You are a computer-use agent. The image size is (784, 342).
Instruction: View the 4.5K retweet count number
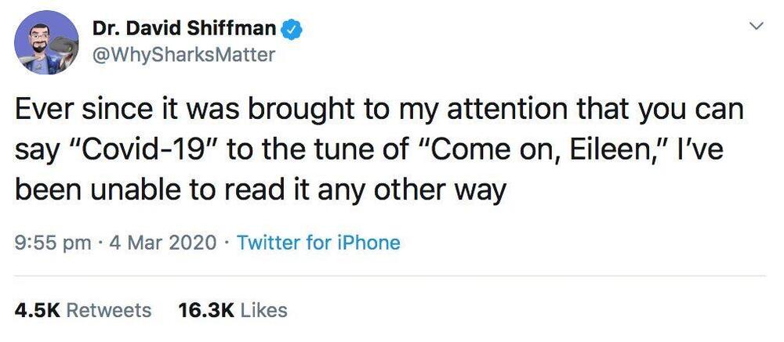(38, 310)
